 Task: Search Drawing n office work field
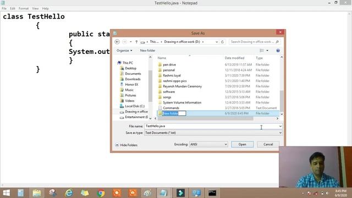tap(255, 42)
